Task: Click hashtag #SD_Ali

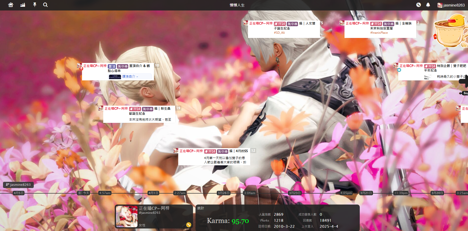Action: click(279, 33)
